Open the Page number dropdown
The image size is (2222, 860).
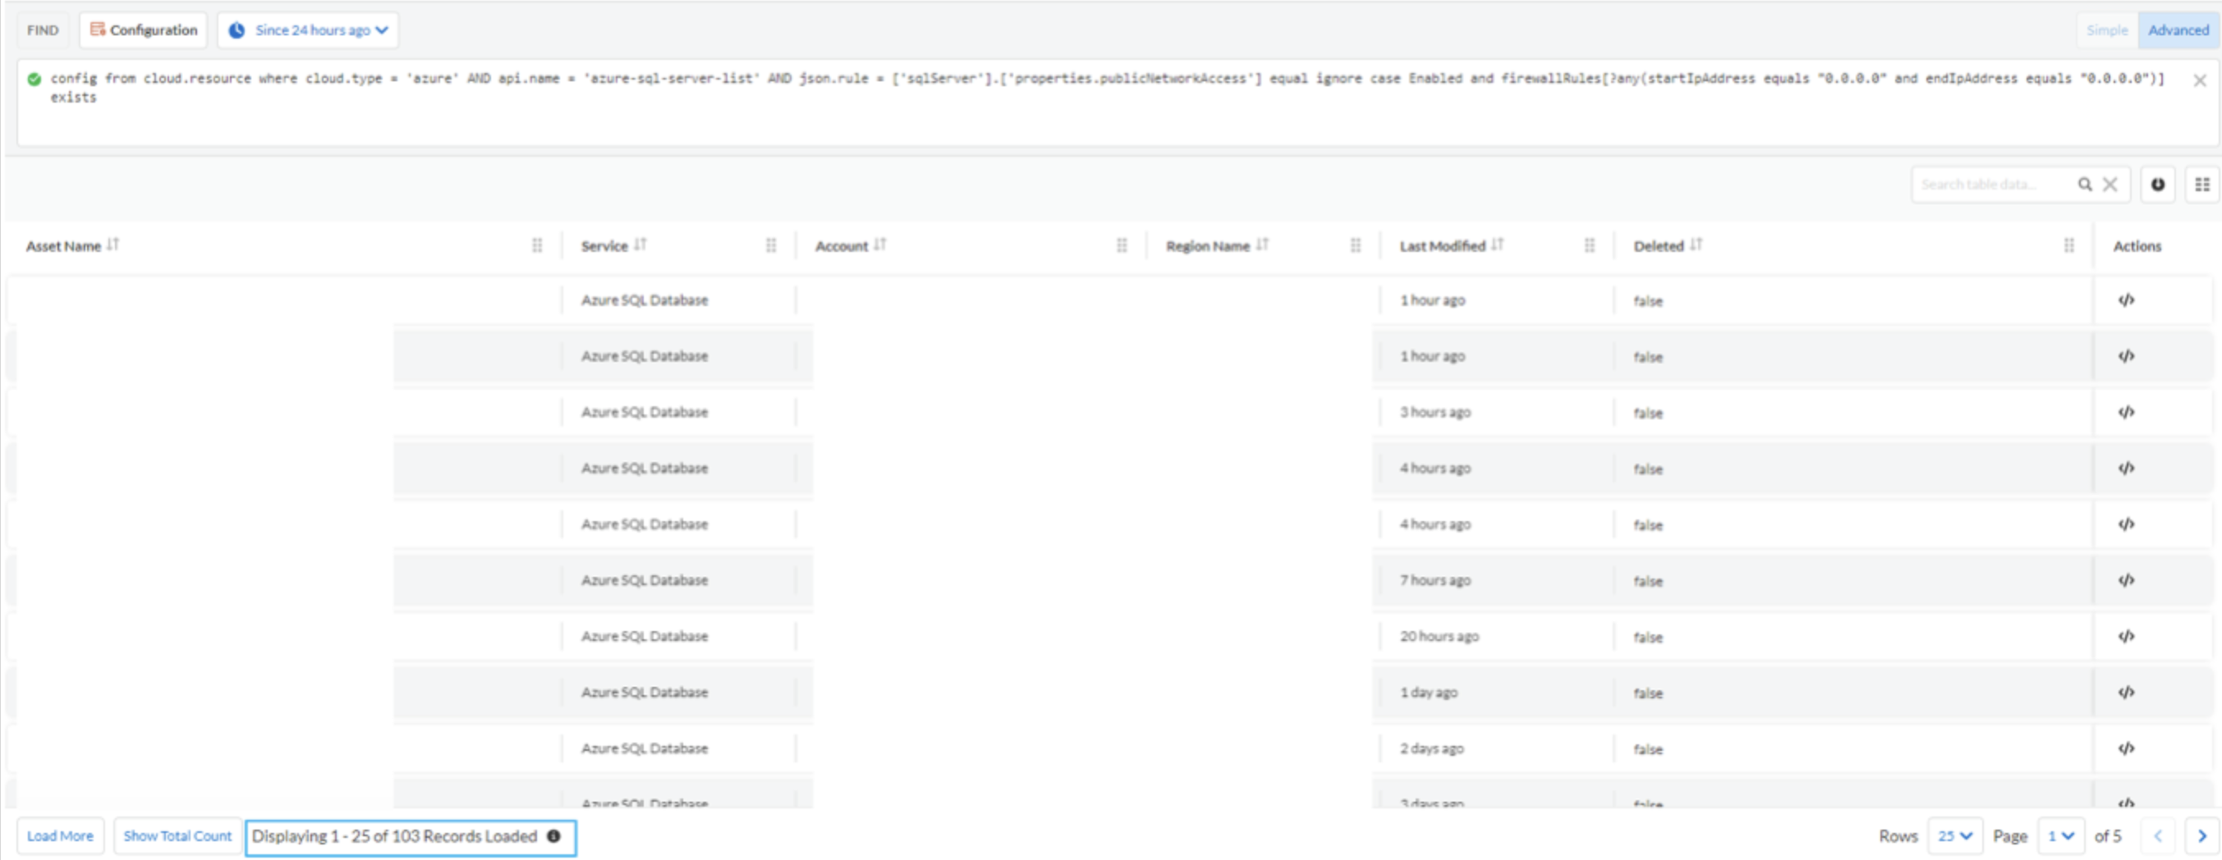pyautogui.click(x=2061, y=836)
